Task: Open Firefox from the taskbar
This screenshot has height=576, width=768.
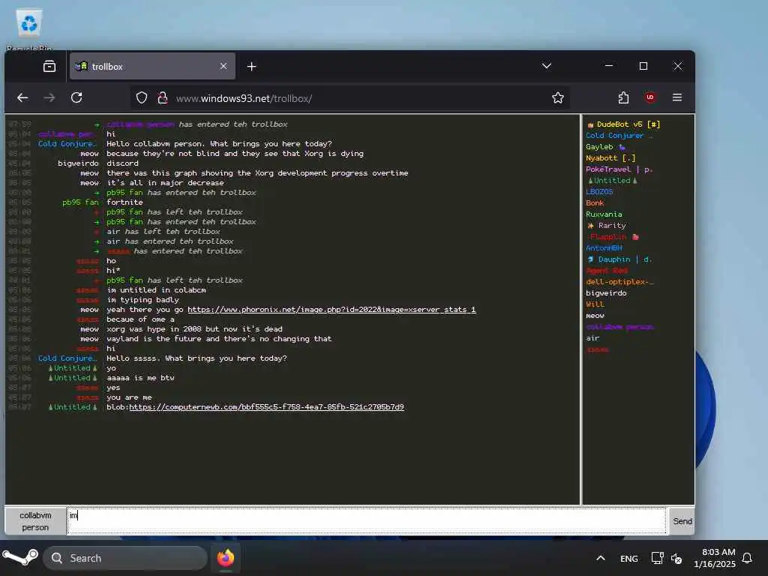Action: 225,558
